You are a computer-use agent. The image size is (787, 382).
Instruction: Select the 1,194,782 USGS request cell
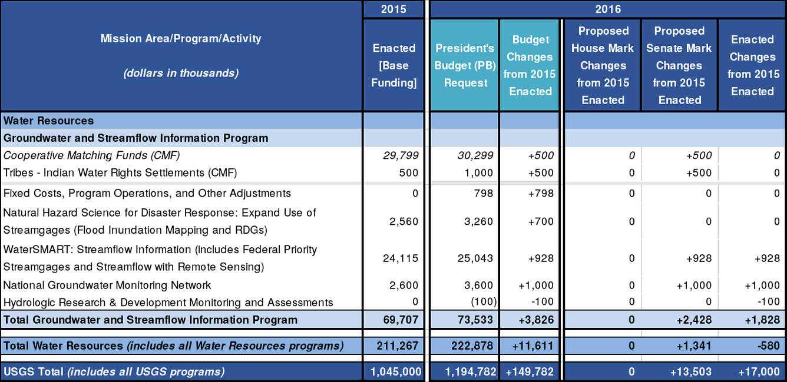[x=465, y=371]
